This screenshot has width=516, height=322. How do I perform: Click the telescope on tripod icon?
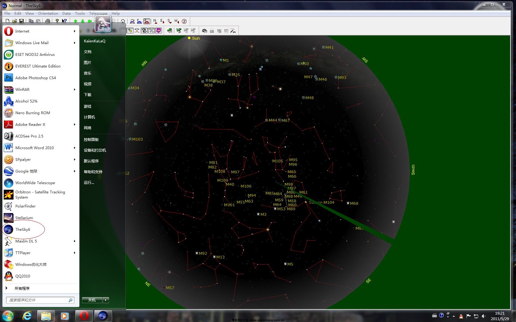coord(179,30)
